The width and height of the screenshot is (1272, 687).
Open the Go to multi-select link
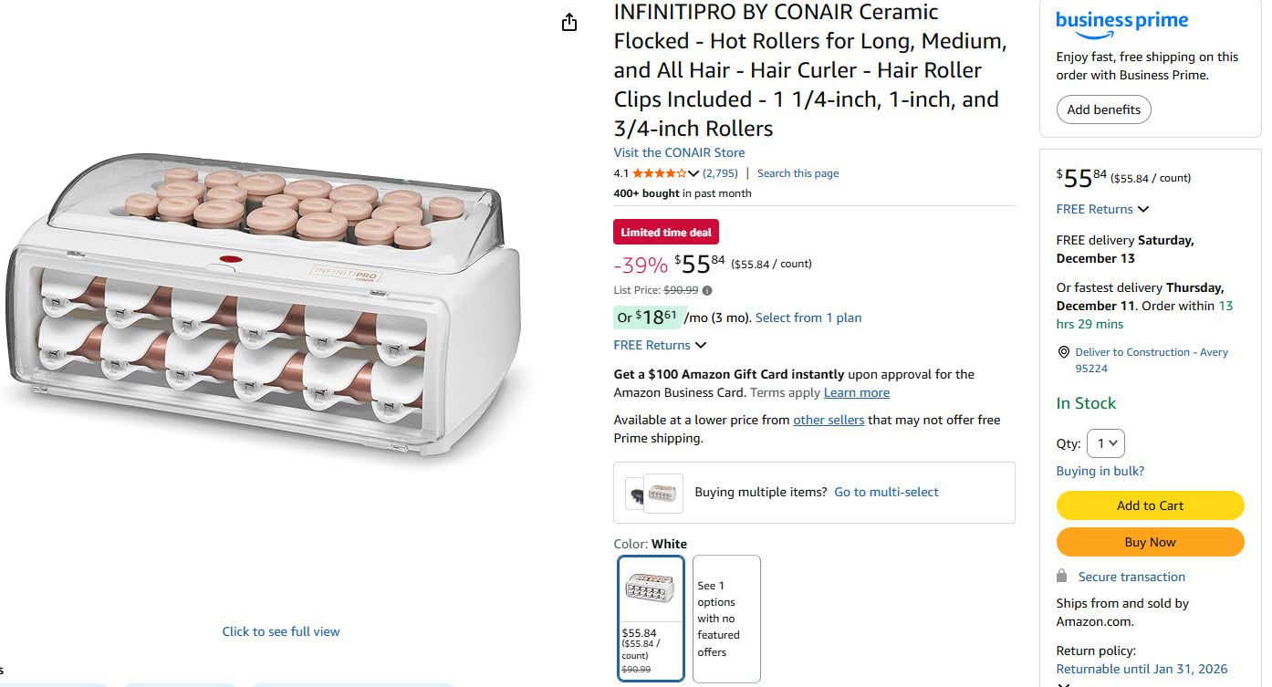(886, 492)
